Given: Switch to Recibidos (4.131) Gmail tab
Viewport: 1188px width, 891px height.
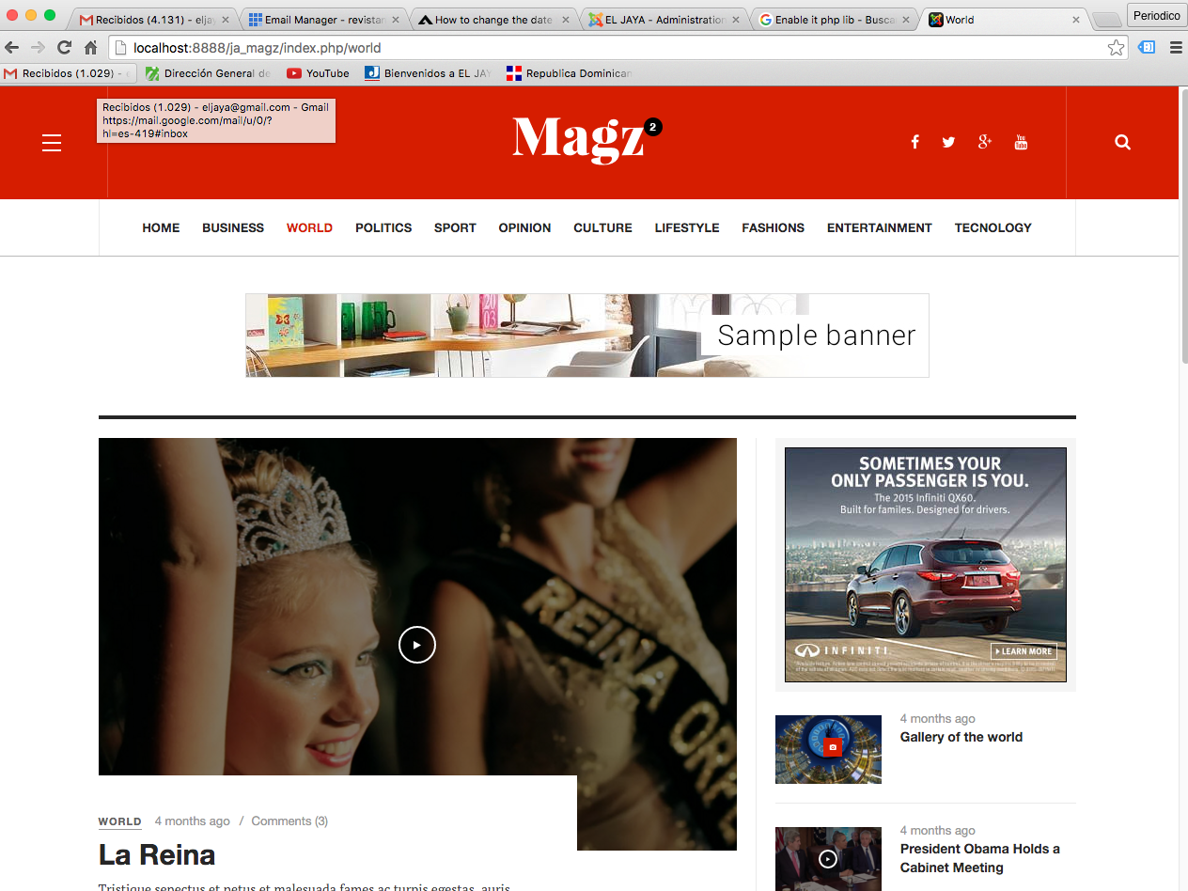Looking at the screenshot, I should point(147,20).
